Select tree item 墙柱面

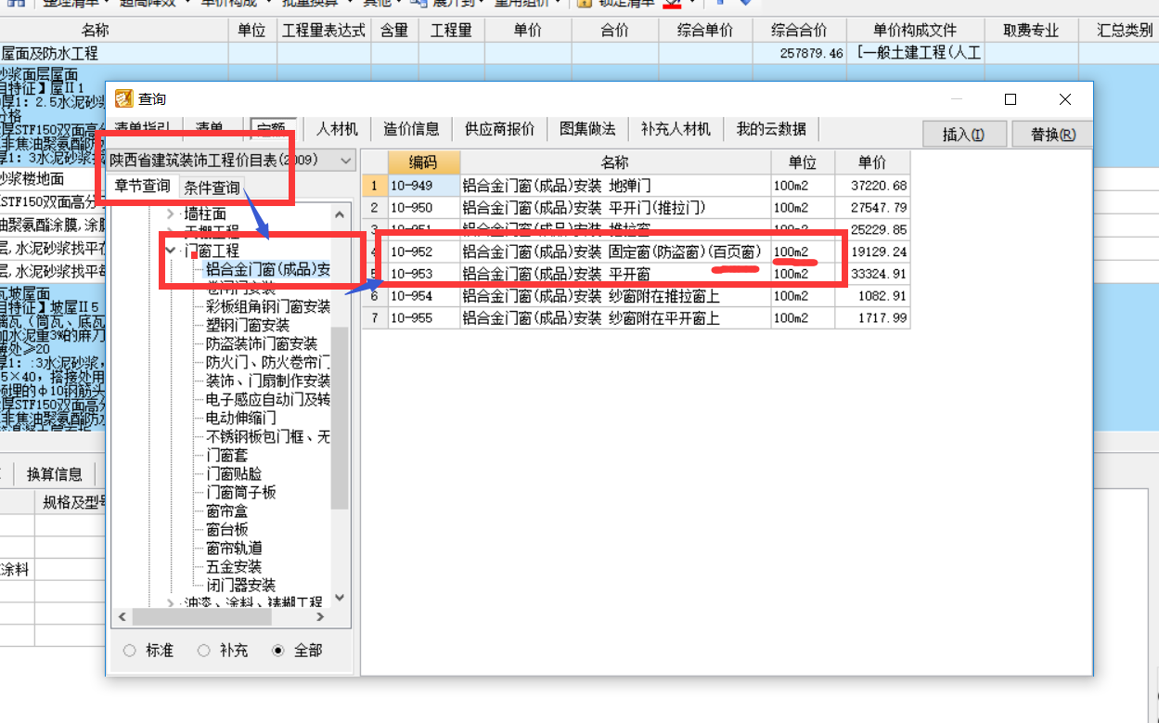[205, 213]
